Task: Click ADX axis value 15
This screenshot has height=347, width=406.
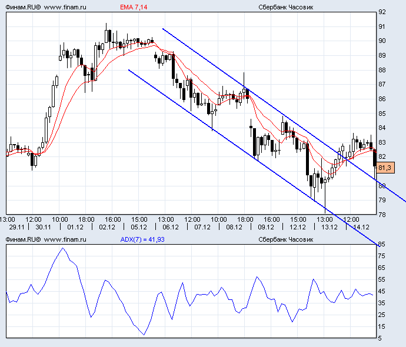Action: click(381, 326)
